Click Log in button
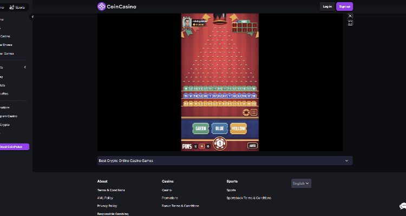Screen dimensions: 406x216 pos(328,6)
